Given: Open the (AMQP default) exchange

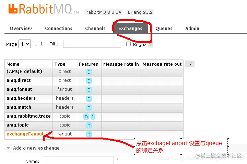Looking at the screenshot, I should click(24, 72).
